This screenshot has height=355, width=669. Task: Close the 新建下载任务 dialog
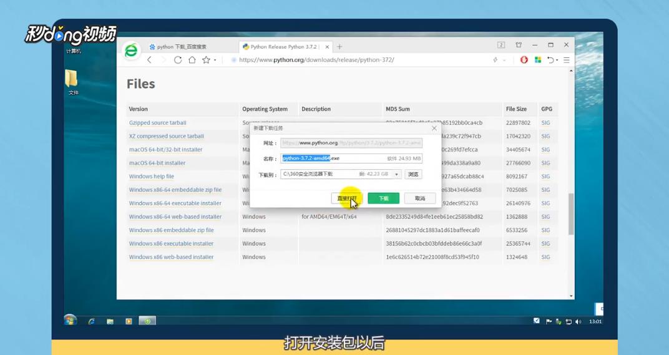pos(434,128)
